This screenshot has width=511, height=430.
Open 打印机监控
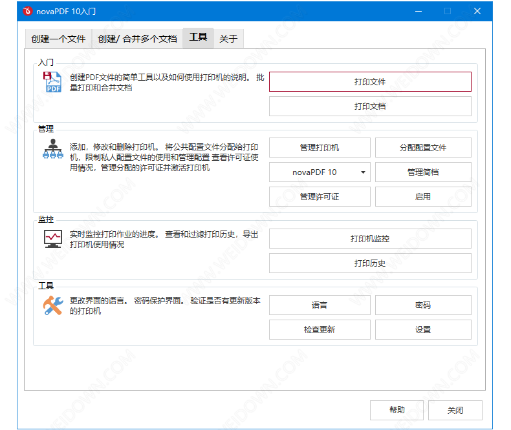point(370,239)
